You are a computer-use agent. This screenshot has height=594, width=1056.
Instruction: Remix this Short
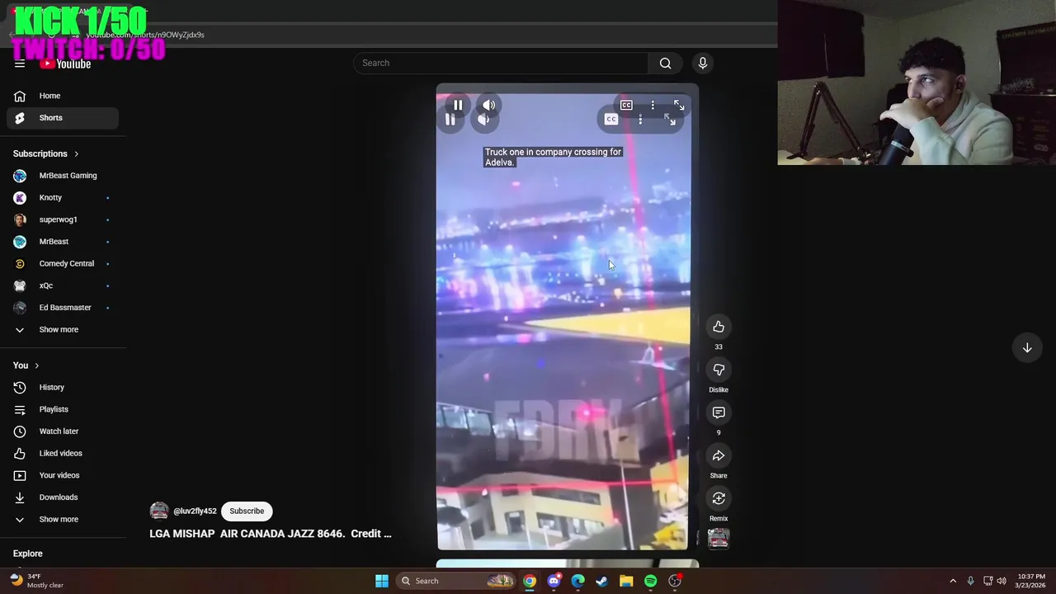[x=719, y=498]
